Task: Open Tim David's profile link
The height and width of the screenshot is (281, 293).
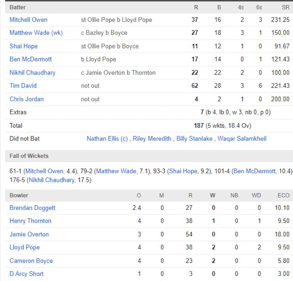Action: pyautogui.click(x=23, y=86)
